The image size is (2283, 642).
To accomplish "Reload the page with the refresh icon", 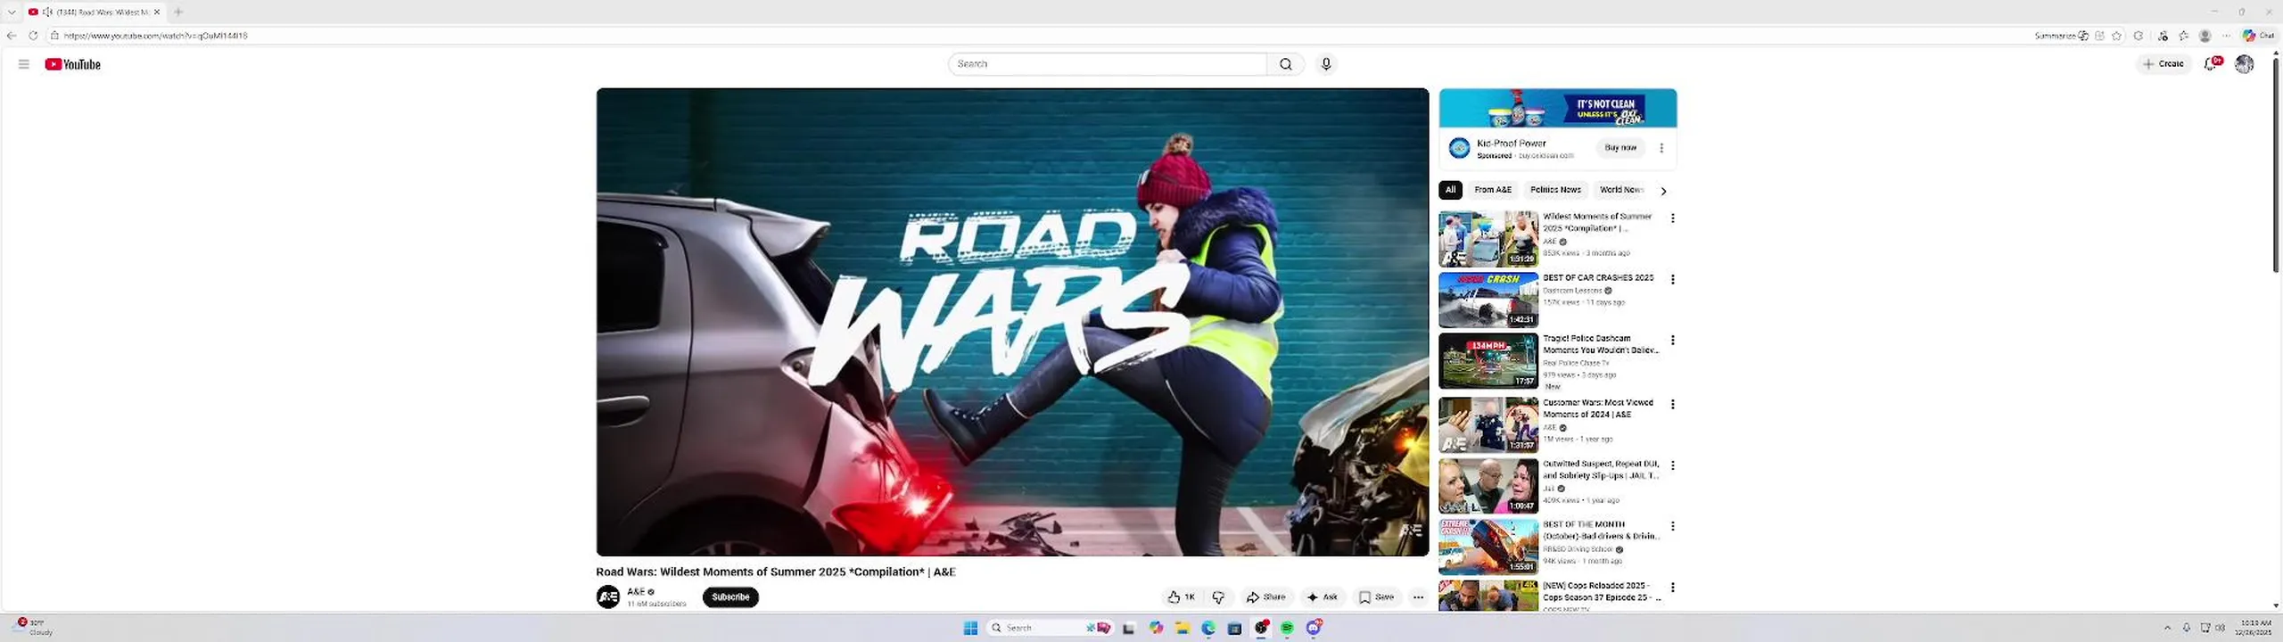I will (33, 36).
